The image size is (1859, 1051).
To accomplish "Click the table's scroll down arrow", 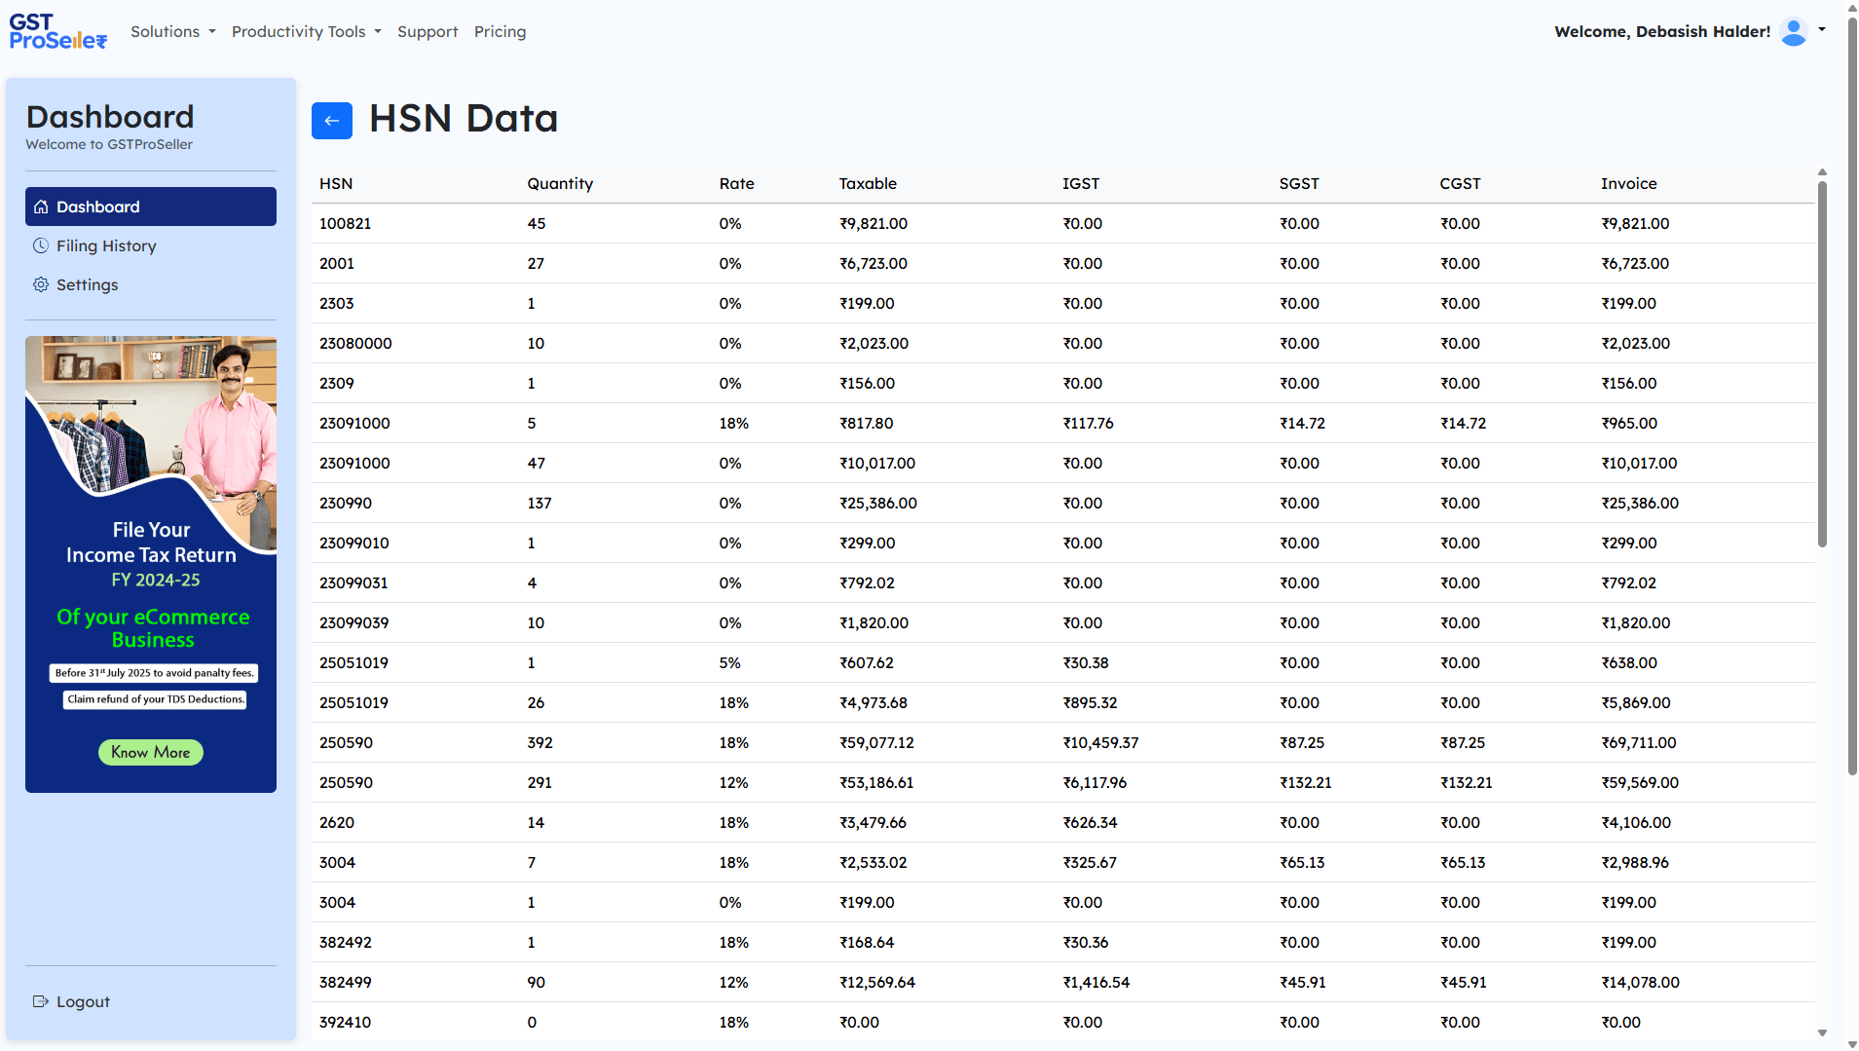I will click(1822, 1032).
